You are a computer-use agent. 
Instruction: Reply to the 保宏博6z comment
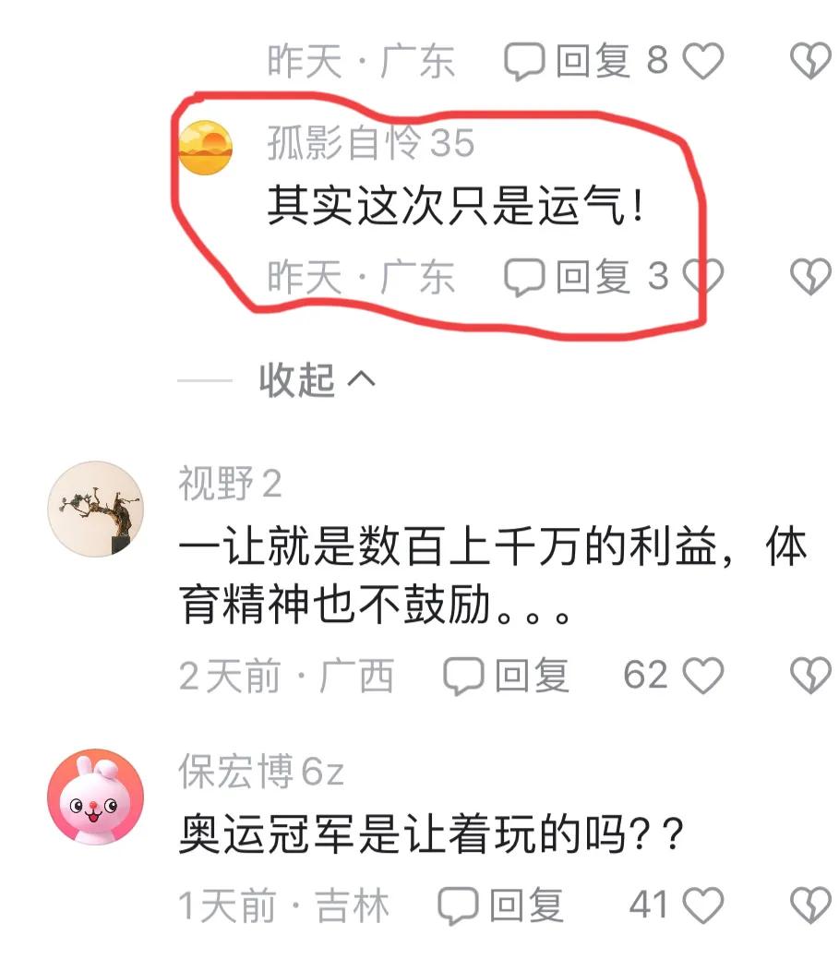point(500,905)
